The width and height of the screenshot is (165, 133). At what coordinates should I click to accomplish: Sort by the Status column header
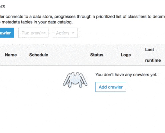click(x=97, y=55)
